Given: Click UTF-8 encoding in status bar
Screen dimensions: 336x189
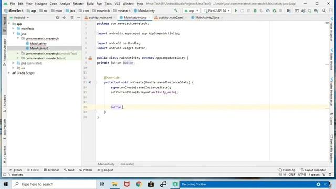Looking at the screenshot, I should 302,175.
